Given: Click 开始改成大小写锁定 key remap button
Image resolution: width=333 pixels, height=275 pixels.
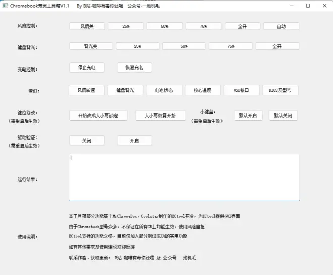Looking at the screenshot, I should point(98,116).
